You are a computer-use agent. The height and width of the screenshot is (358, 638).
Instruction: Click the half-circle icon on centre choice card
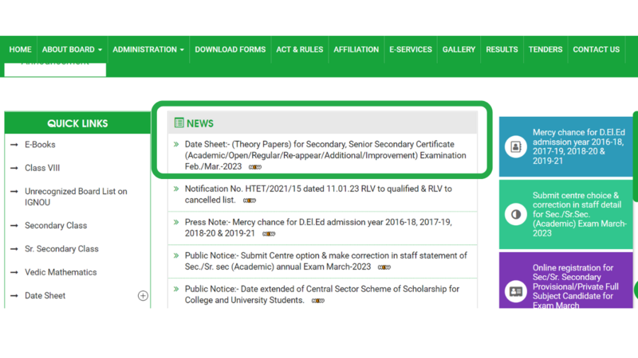516,214
